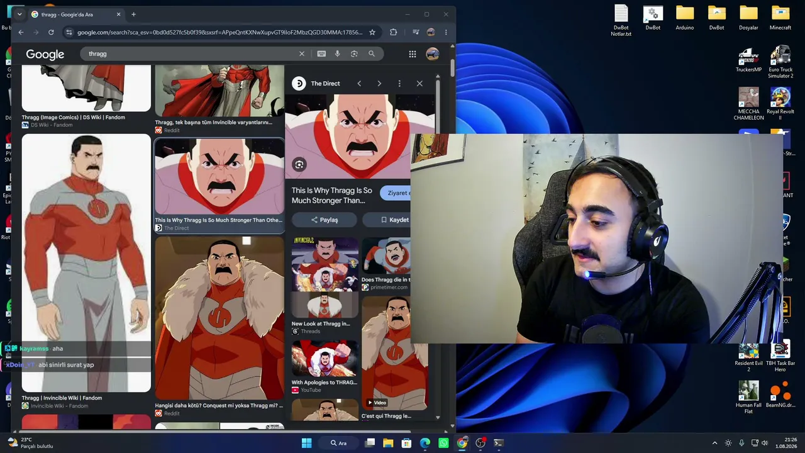Open 'Thragg | Invincible Wiki | Fandom' result title

(62, 398)
